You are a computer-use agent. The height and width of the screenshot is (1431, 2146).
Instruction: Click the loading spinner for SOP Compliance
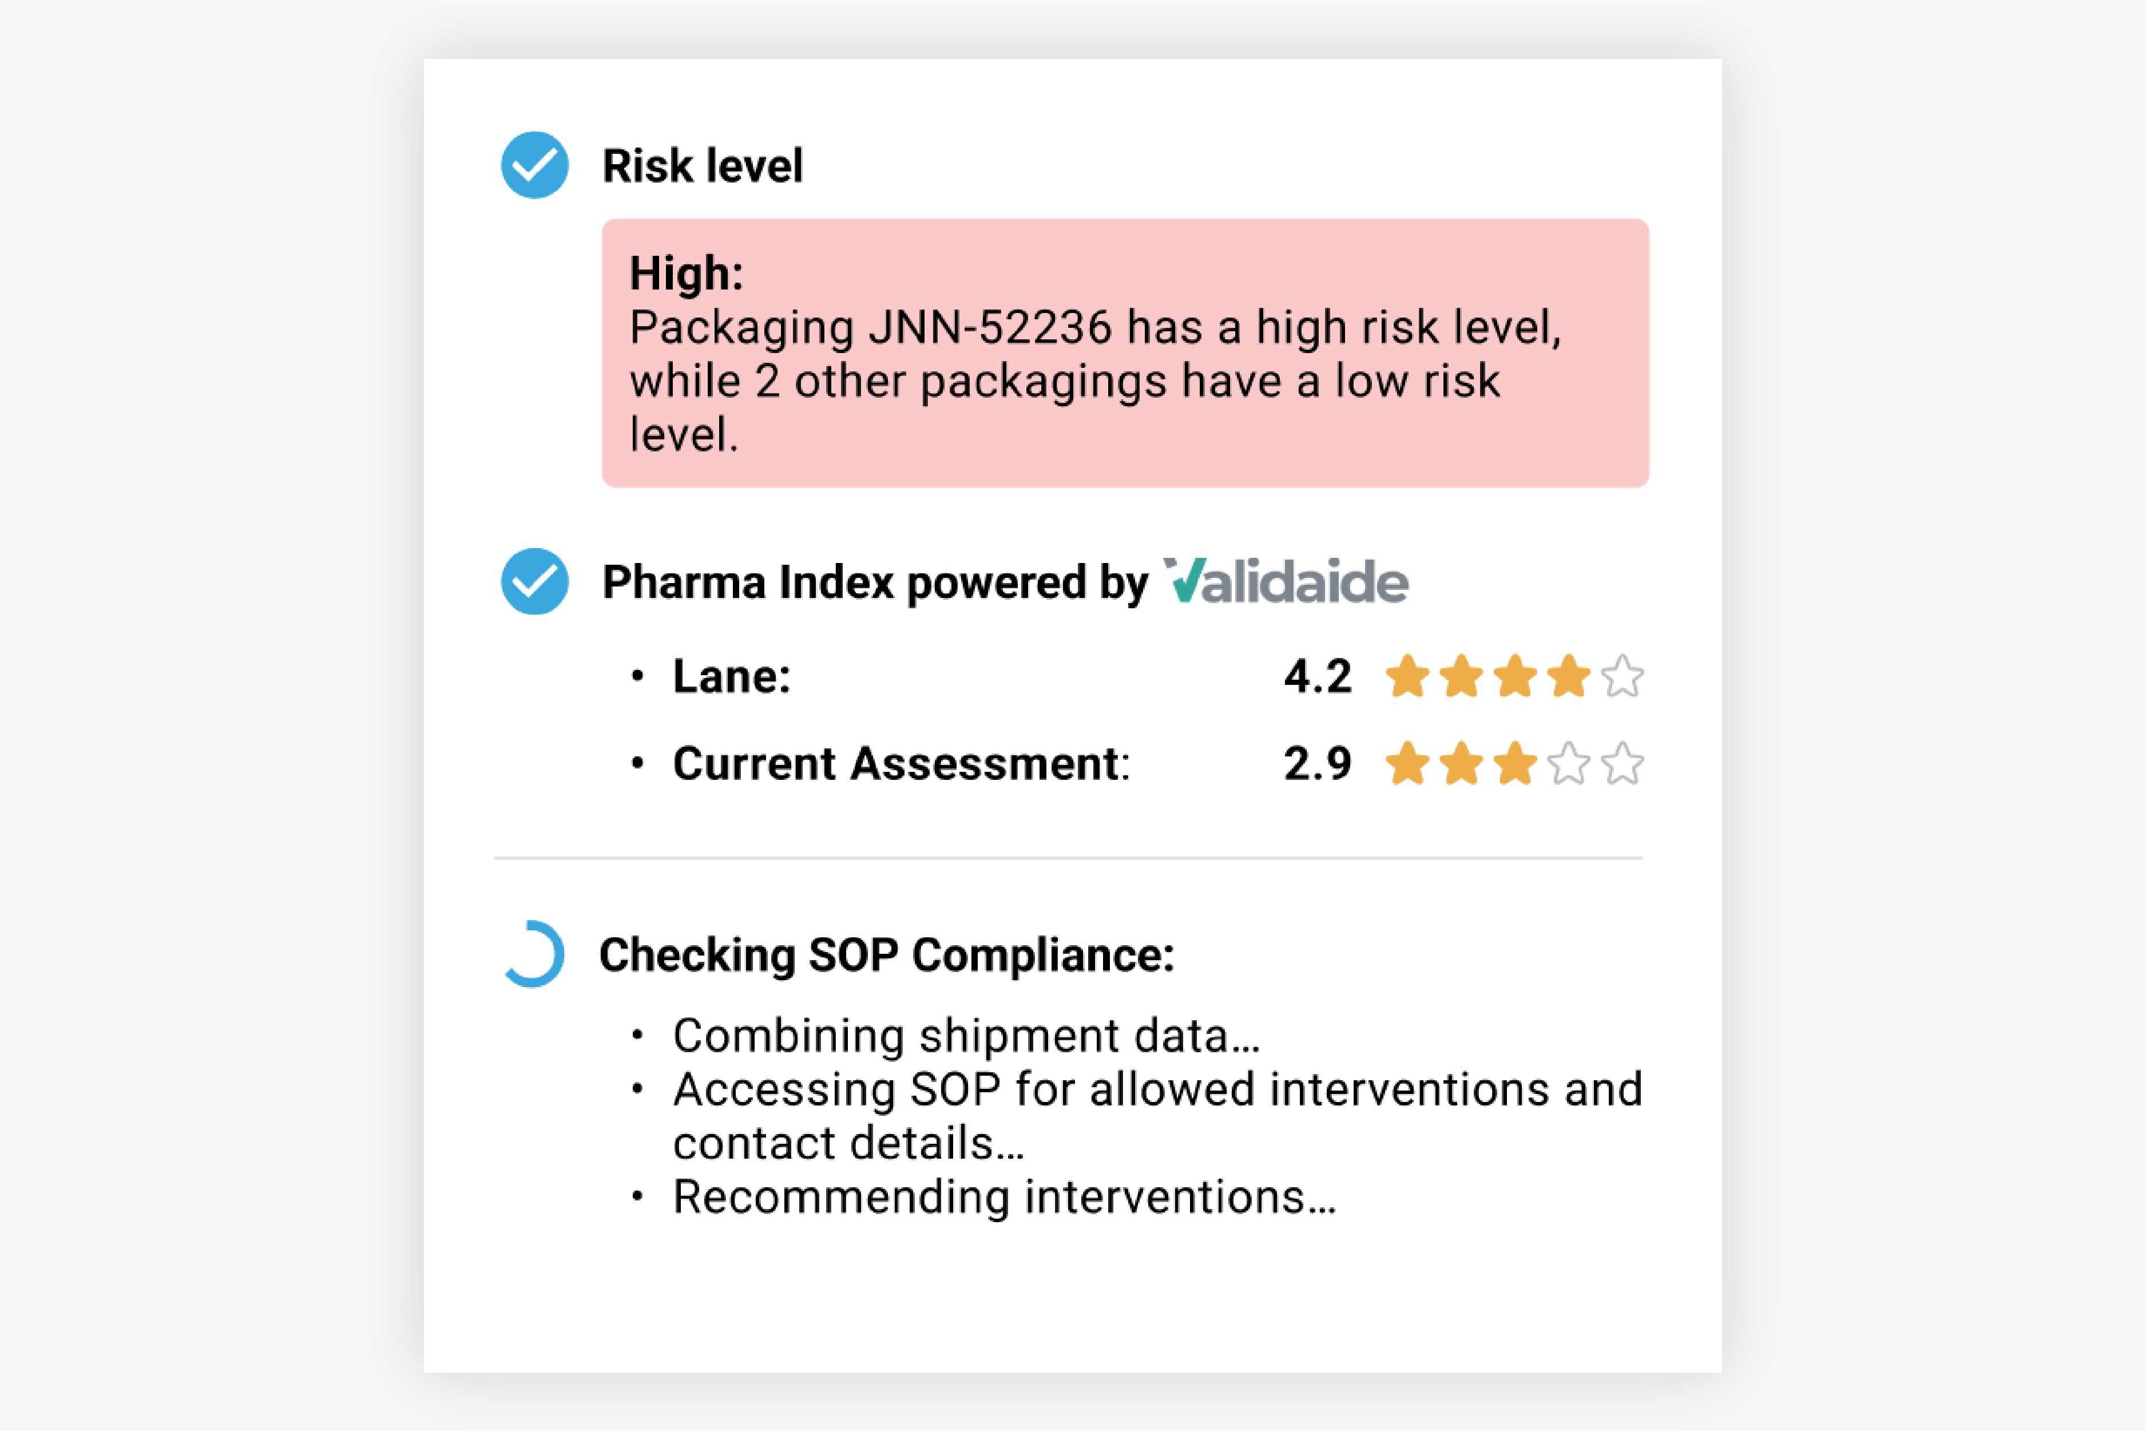pos(534,954)
